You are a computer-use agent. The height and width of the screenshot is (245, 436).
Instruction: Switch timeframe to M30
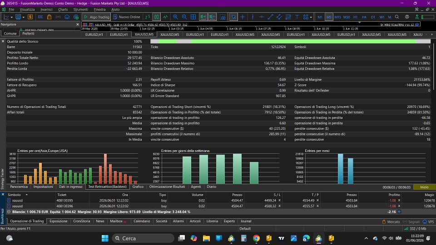(x=347, y=17)
